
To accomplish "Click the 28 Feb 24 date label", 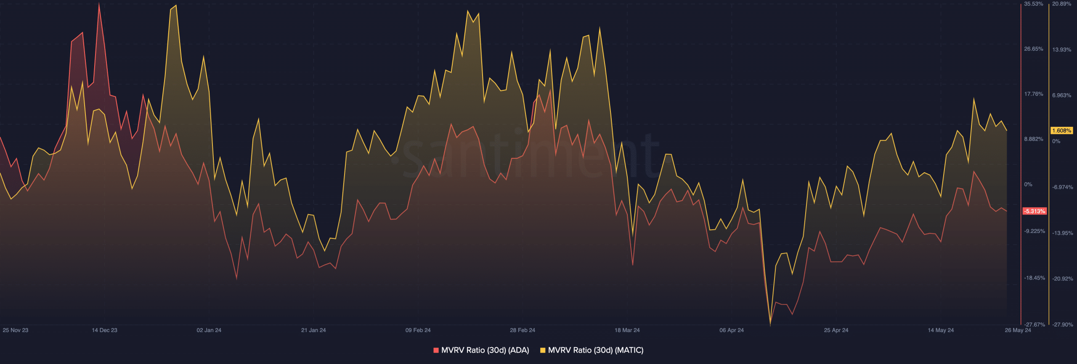I will click(523, 330).
